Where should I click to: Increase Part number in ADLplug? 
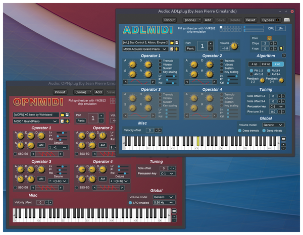pyautogui.click(x=211, y=43)
